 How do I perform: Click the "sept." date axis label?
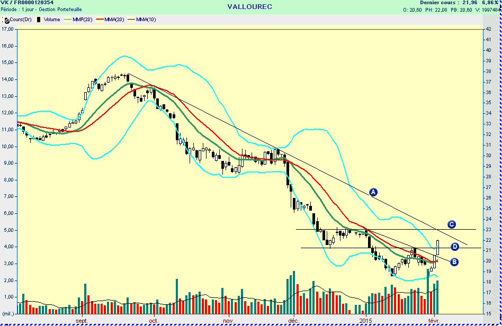point(82,321)
